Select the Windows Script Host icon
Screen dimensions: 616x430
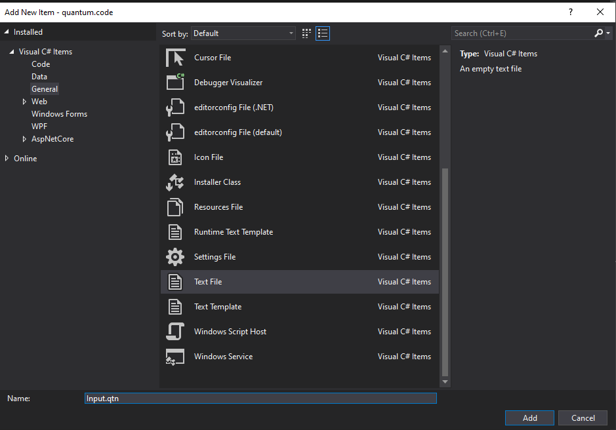click(x=175, y=332)
